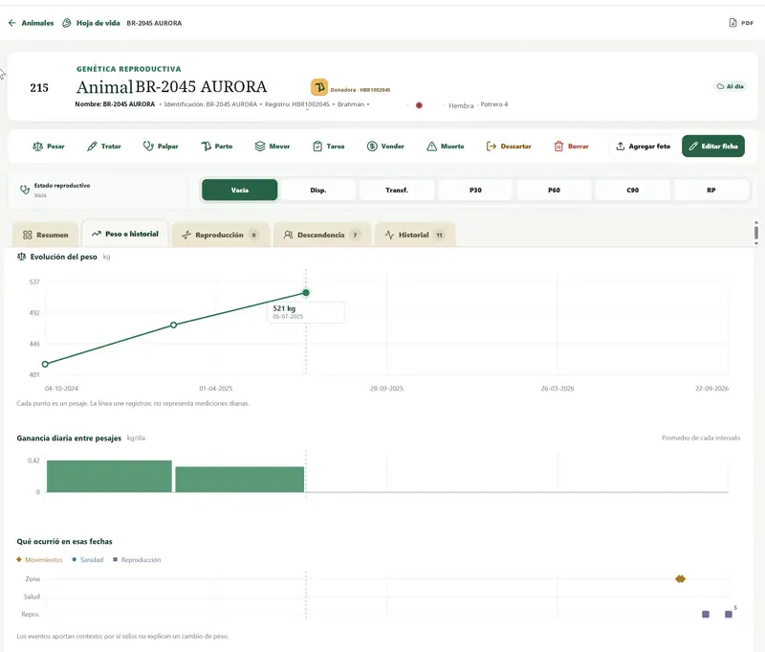Viewport: 765px width, 652px height.
Task: Set reproductive status to RP
Action: point(710,190)
